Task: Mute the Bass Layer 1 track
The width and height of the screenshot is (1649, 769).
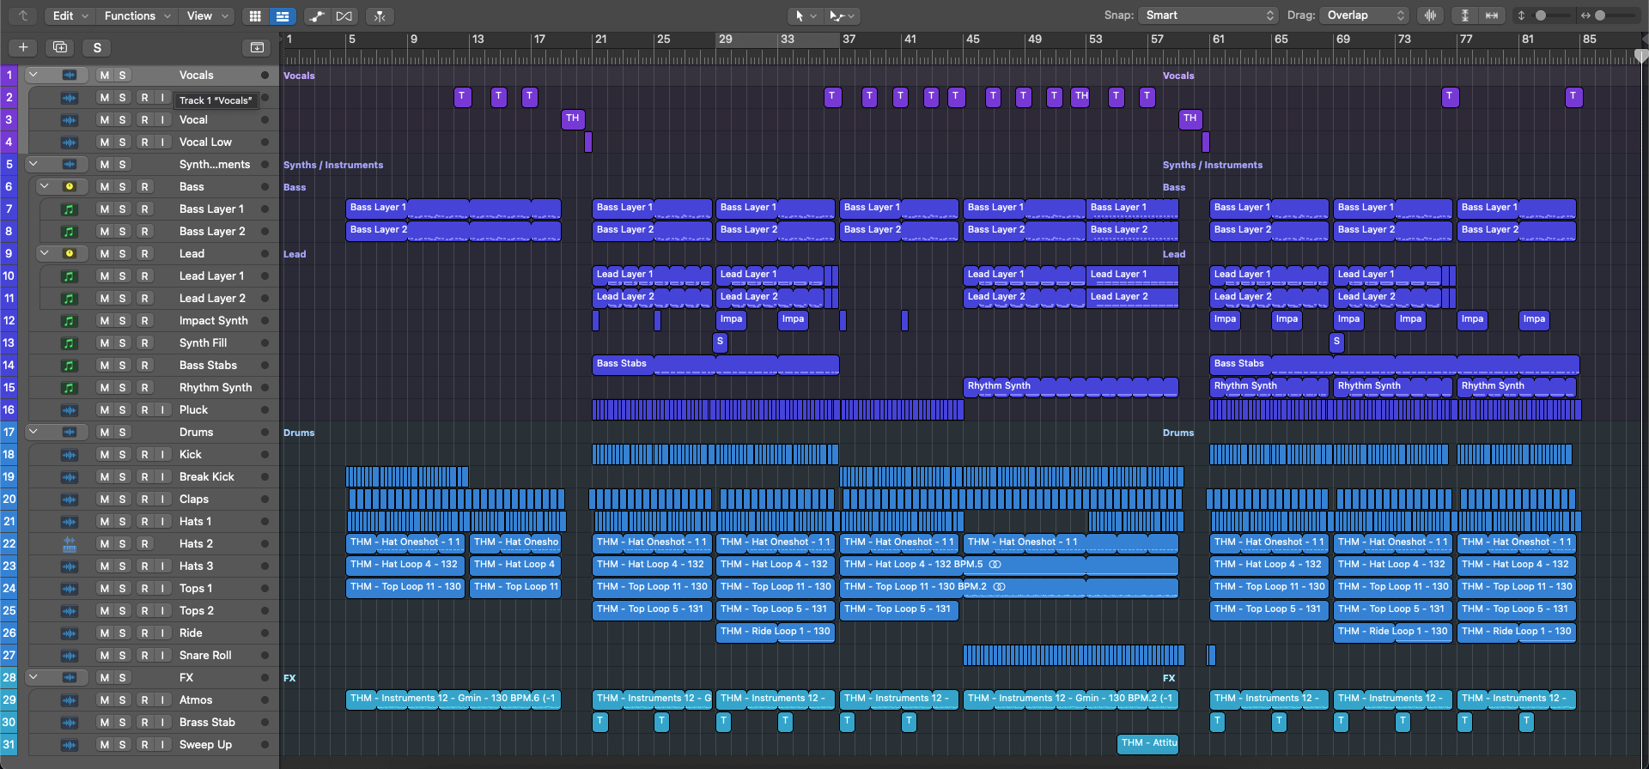Action: (105, 209)
